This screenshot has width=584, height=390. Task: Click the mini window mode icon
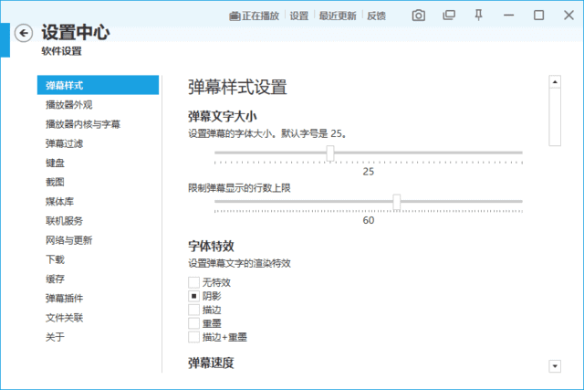448,16
